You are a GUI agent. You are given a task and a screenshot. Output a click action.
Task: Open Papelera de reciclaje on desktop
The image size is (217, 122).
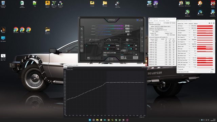click(3, 4)
